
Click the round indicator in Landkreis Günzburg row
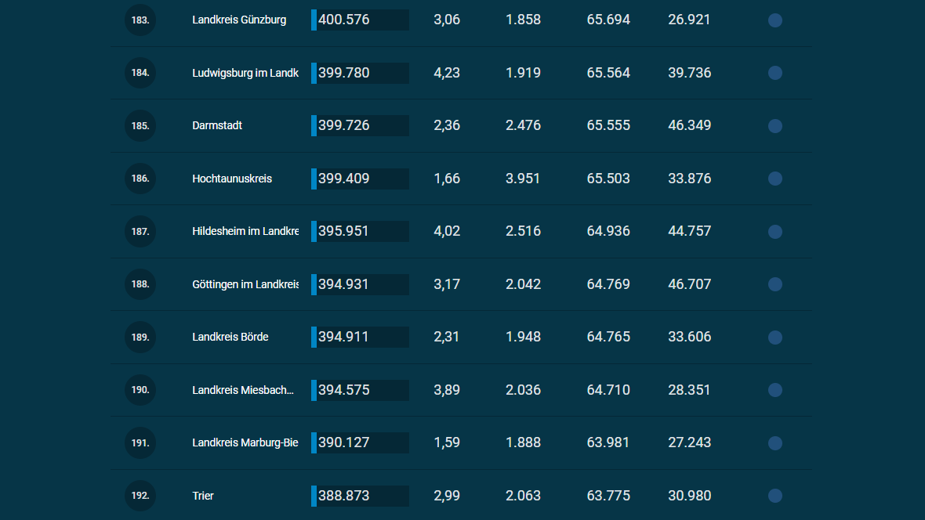pos(774,20)
